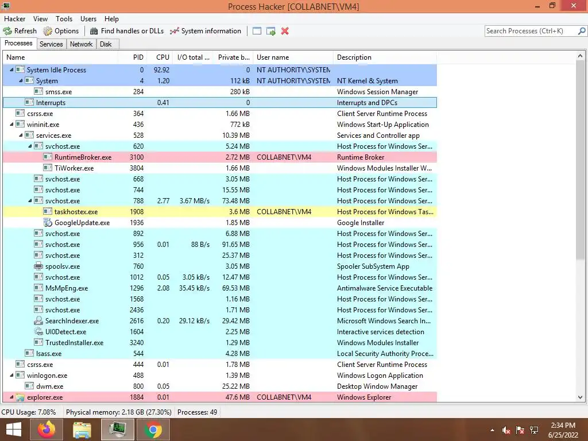Open Chrome from the taskbar
The image size is (588, 441).
[153, 430]
